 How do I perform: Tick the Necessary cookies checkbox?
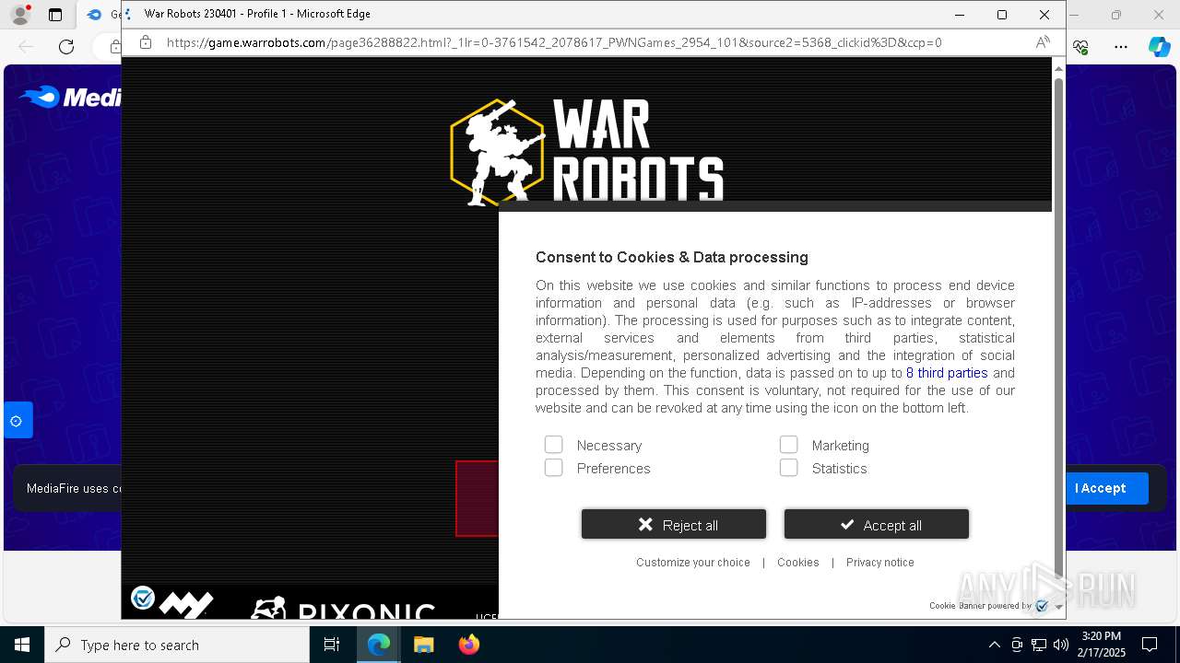pos(553,445)
